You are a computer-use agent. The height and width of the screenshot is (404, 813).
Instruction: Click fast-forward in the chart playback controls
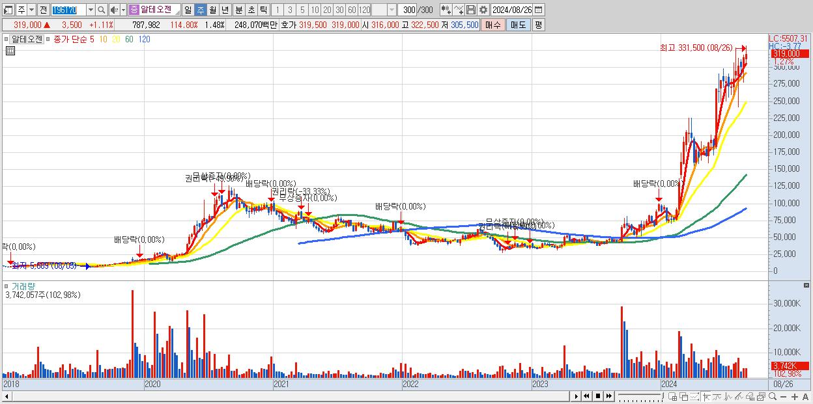coord(608,396)
